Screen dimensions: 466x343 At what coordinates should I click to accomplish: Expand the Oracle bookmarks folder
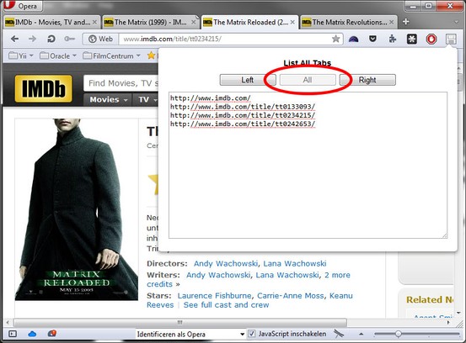pyautogui.click(x=58, y=55)
